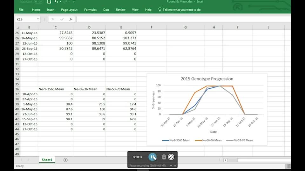Viewport: 305px width, 171px height.
Task: Select cell containing 75.5
Action: tap(90, 104)
